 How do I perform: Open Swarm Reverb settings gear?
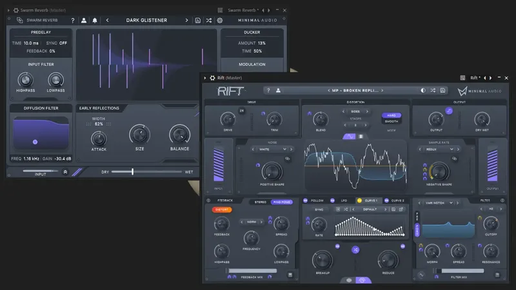(x=220, y=21)
